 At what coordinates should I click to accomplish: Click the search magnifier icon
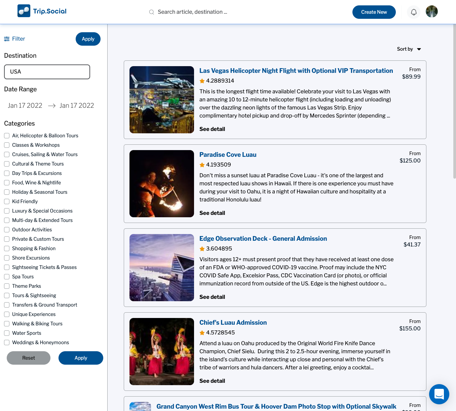[152, 12]
